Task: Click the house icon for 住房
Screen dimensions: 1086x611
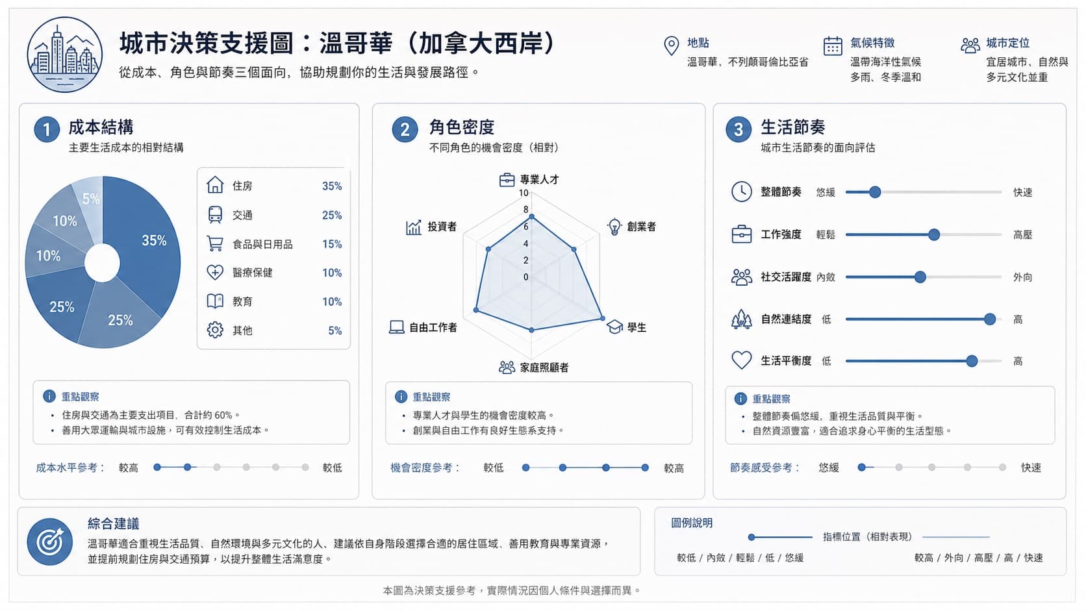Action: (x=215, y=186)
